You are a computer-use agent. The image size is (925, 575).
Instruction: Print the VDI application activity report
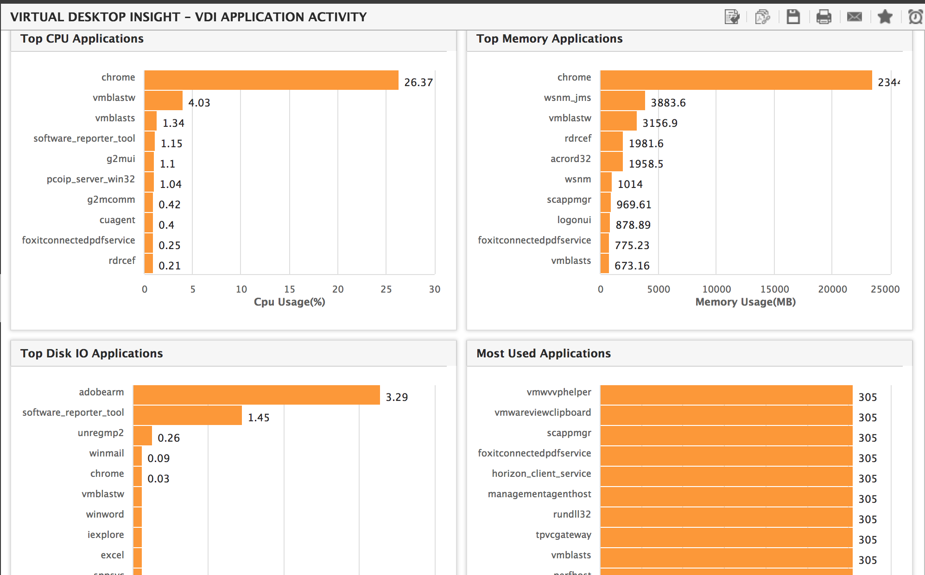pos(824,17)
